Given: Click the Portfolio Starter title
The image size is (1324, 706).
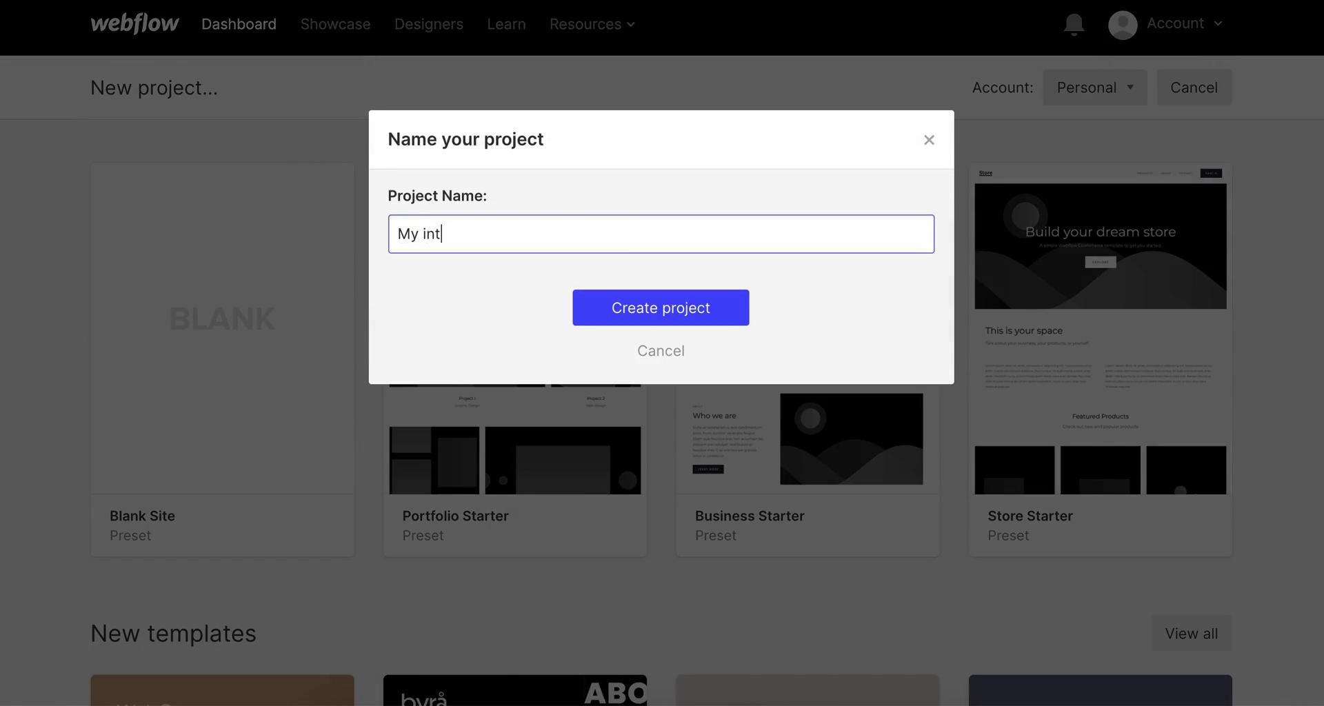Looking at the screenshot, I should pyautogui.click(x=455, y=516).
